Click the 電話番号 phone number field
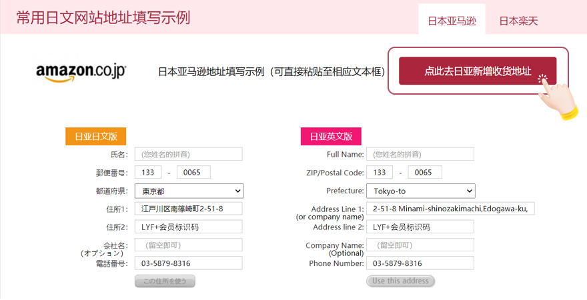Viewport: 587px width, 300px height. (x=189, y=263)
